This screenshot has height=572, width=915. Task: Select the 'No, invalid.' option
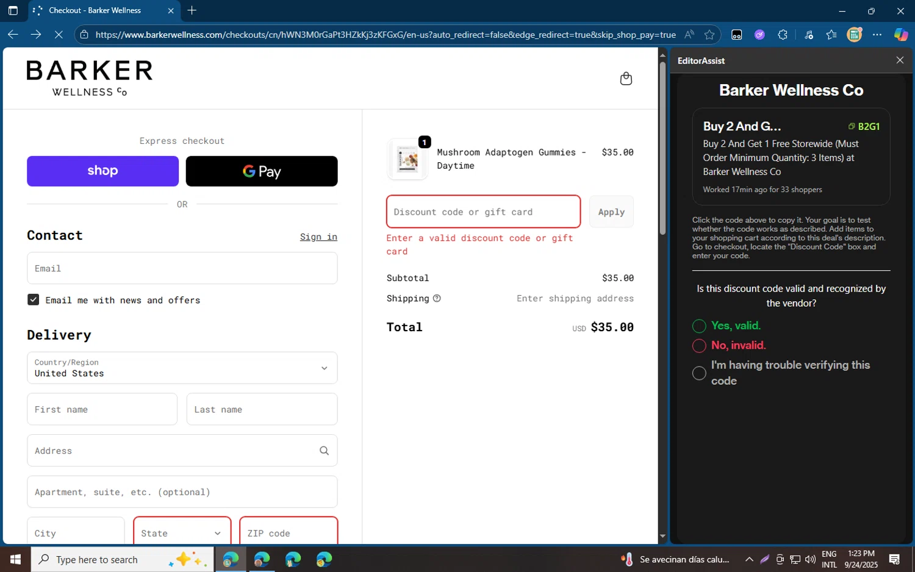click(699, 346)
